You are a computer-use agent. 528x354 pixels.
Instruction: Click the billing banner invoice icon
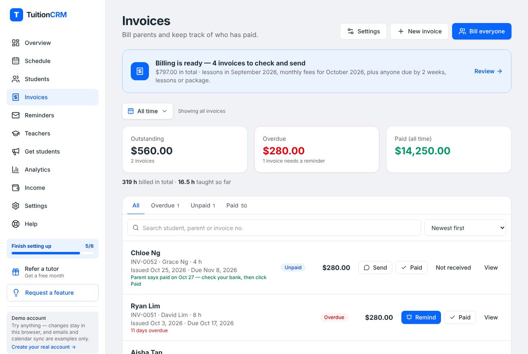pos(140,71)
